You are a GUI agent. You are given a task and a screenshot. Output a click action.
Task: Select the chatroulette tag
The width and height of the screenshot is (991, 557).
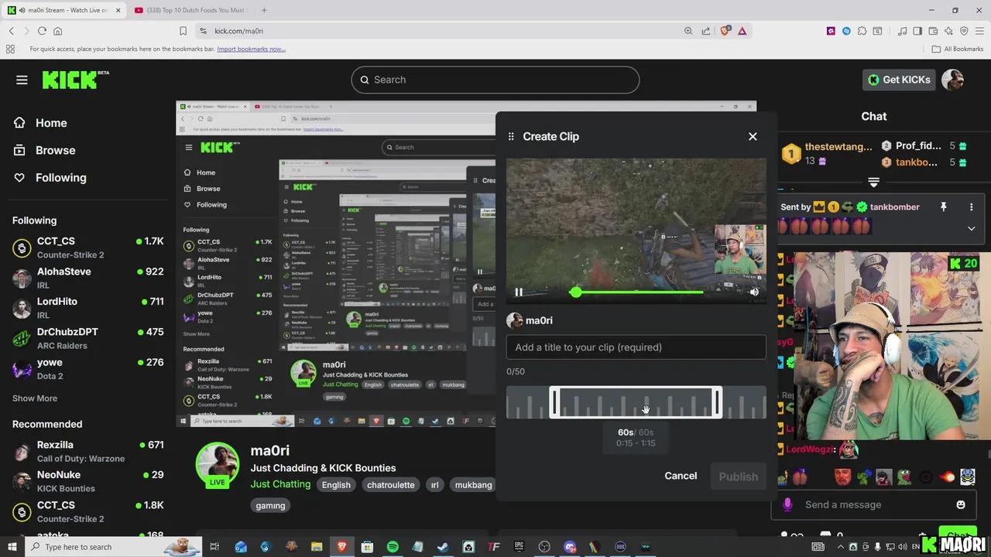coord(390,485)
